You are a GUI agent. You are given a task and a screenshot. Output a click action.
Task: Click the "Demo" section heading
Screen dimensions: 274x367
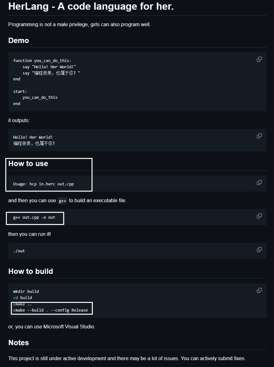point(19,41)
